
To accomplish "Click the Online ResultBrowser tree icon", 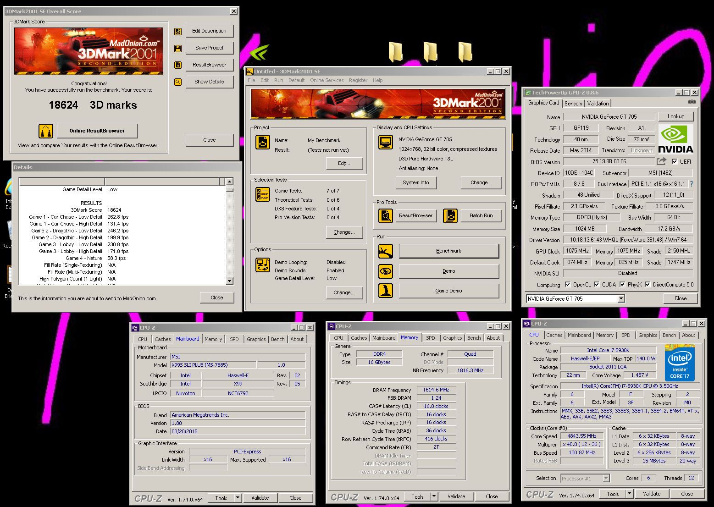I will point(45,131).
